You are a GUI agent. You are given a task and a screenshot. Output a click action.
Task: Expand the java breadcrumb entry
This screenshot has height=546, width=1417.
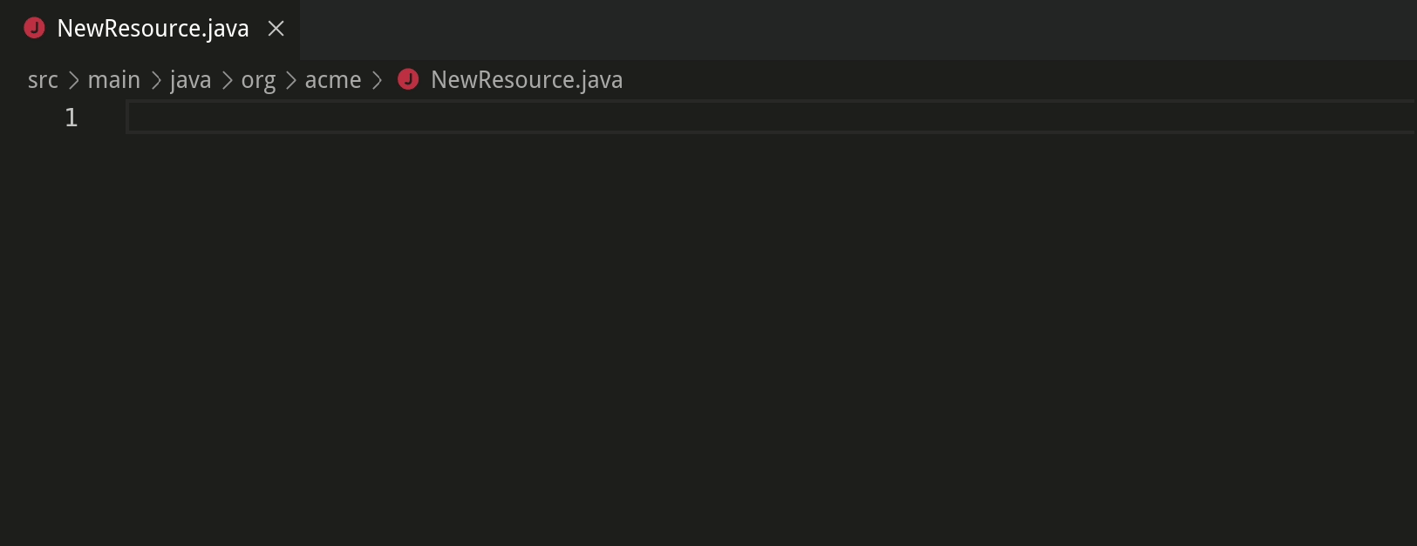[x=190, y=79]
